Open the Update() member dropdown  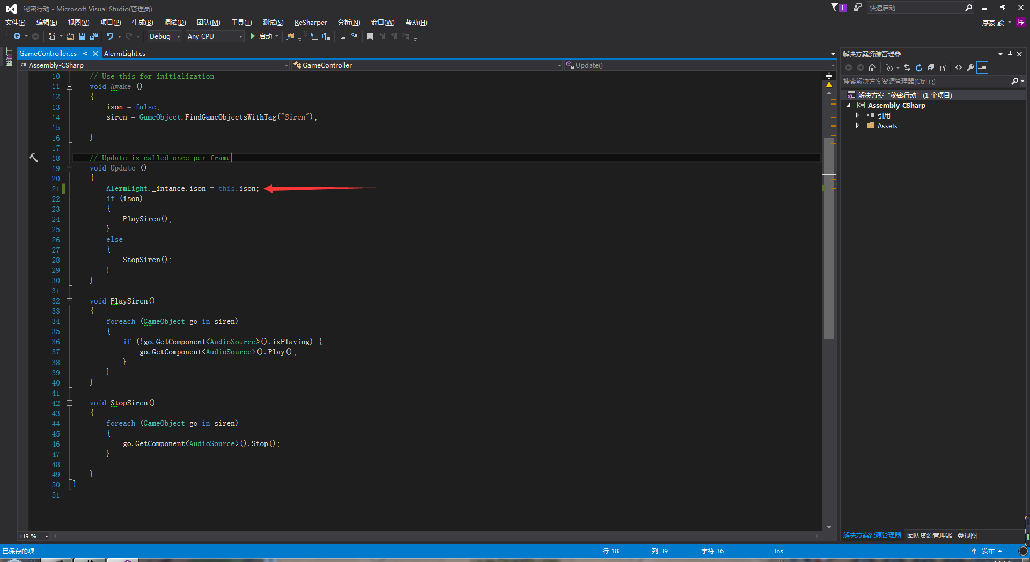point(700,65)
